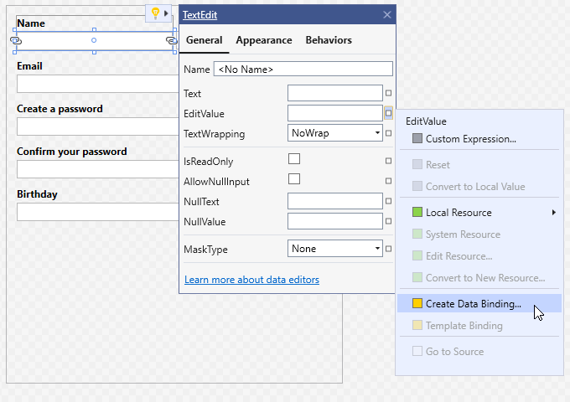The width and height of the screenshot is (570, 402).
Task: Enable the IsReadOnly checkbox
Action: click(x=294, y=158)
